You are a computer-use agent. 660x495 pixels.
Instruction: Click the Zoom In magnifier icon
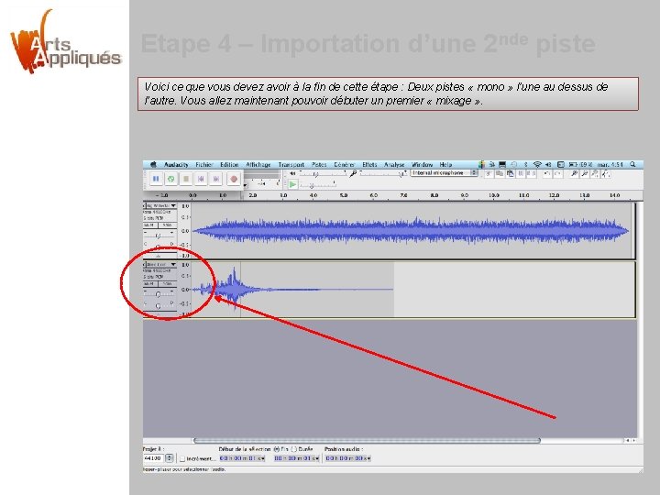(574, 173)
